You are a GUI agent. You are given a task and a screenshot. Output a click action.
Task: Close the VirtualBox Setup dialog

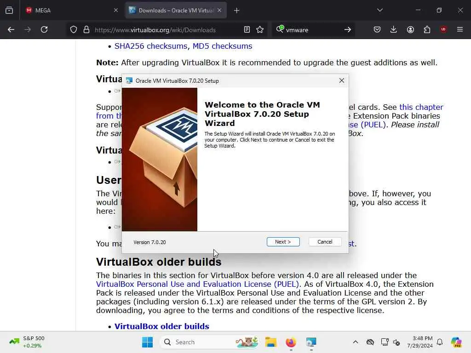tap(342, 80)
